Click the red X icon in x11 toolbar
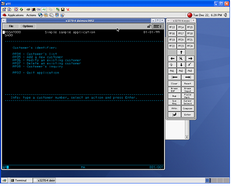 coord(68,10)
